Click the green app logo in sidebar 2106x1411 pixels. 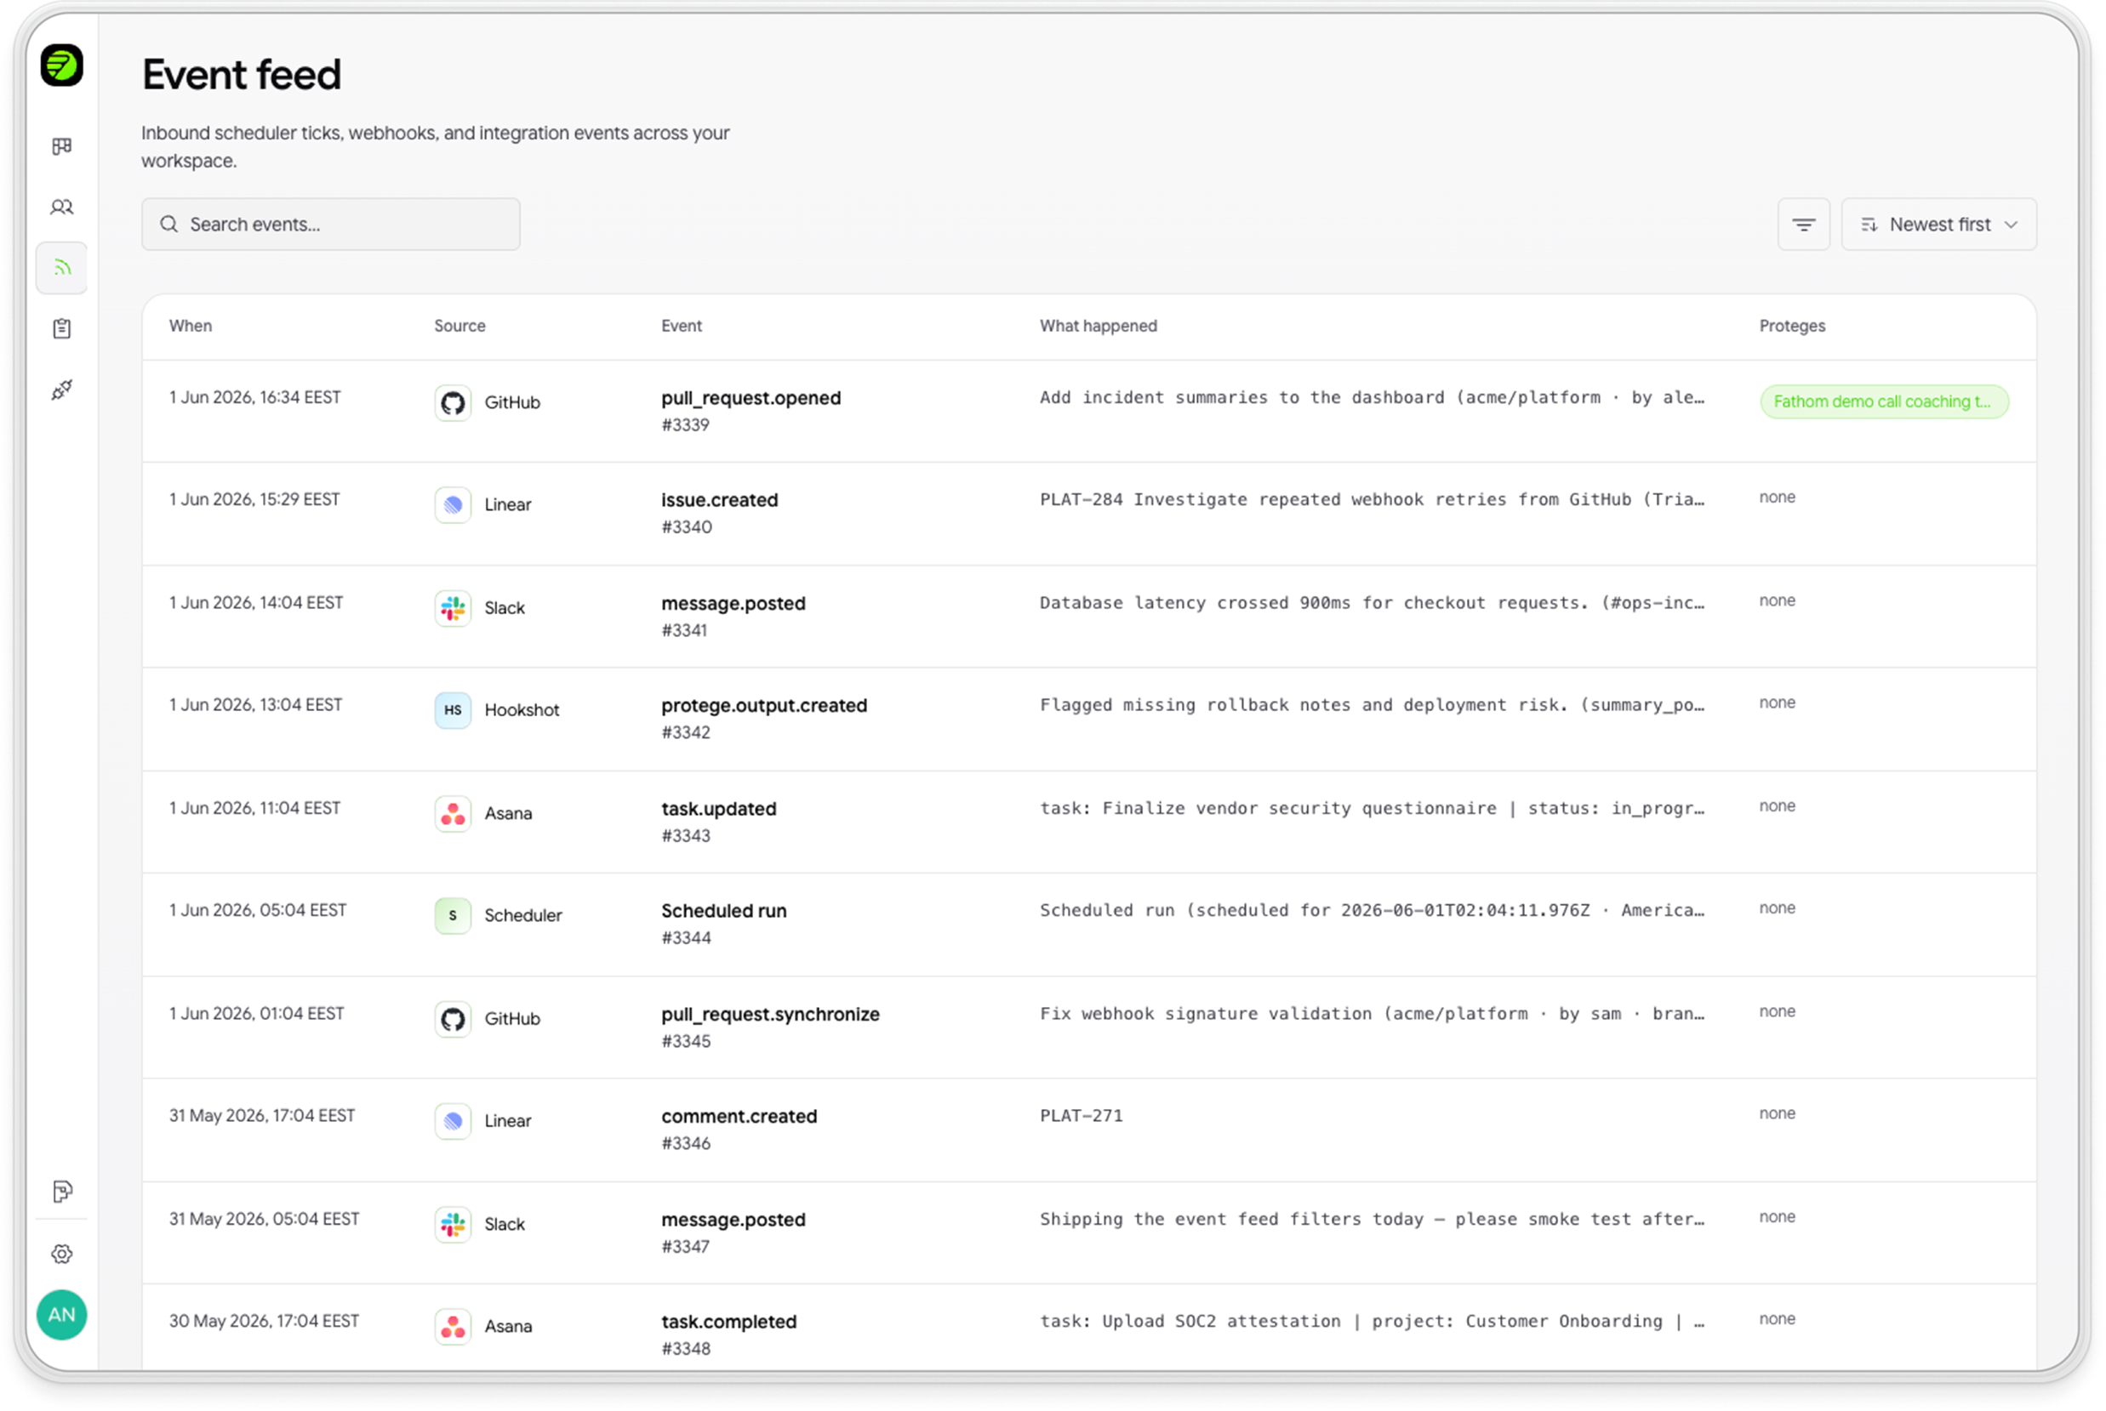pos(61,65)
